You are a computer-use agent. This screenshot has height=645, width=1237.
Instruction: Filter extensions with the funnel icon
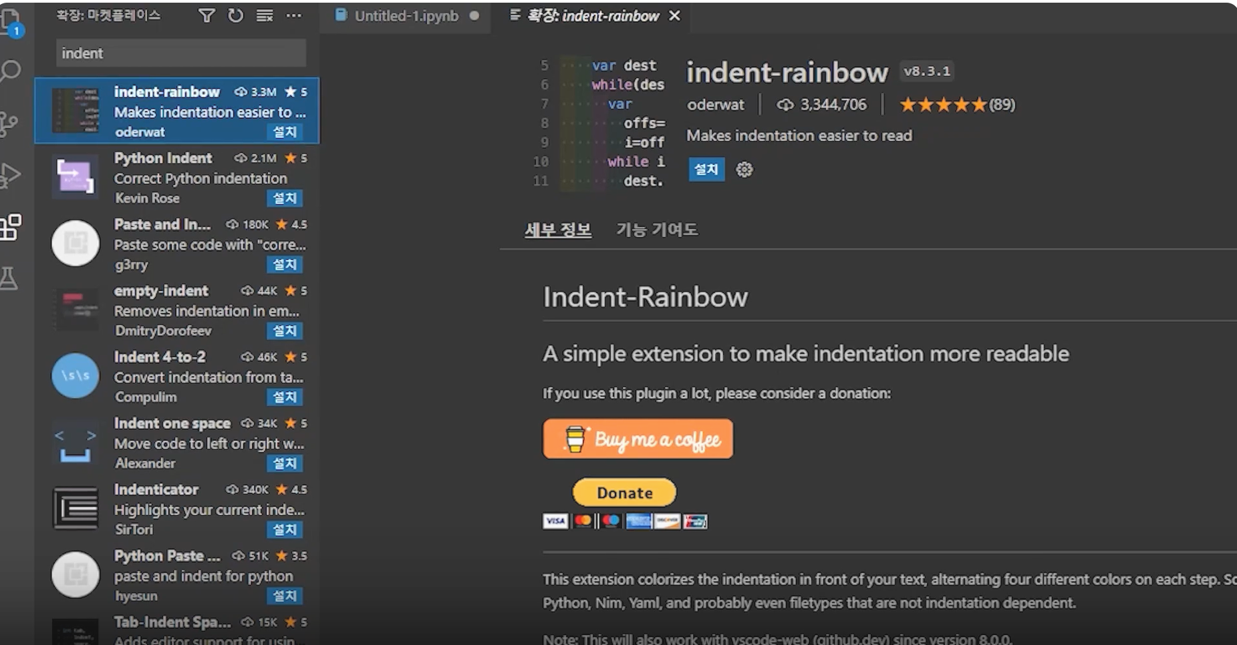click(x=207, y=15)
